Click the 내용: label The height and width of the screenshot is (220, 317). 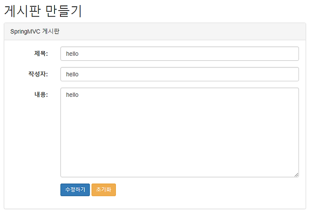[41, 95]
